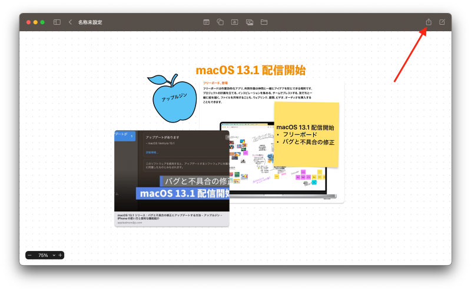Select the blue apple drawing アップルジン
Image resolution: width=471 pixels, height=291 pixels.
click(x=172, y=98)
